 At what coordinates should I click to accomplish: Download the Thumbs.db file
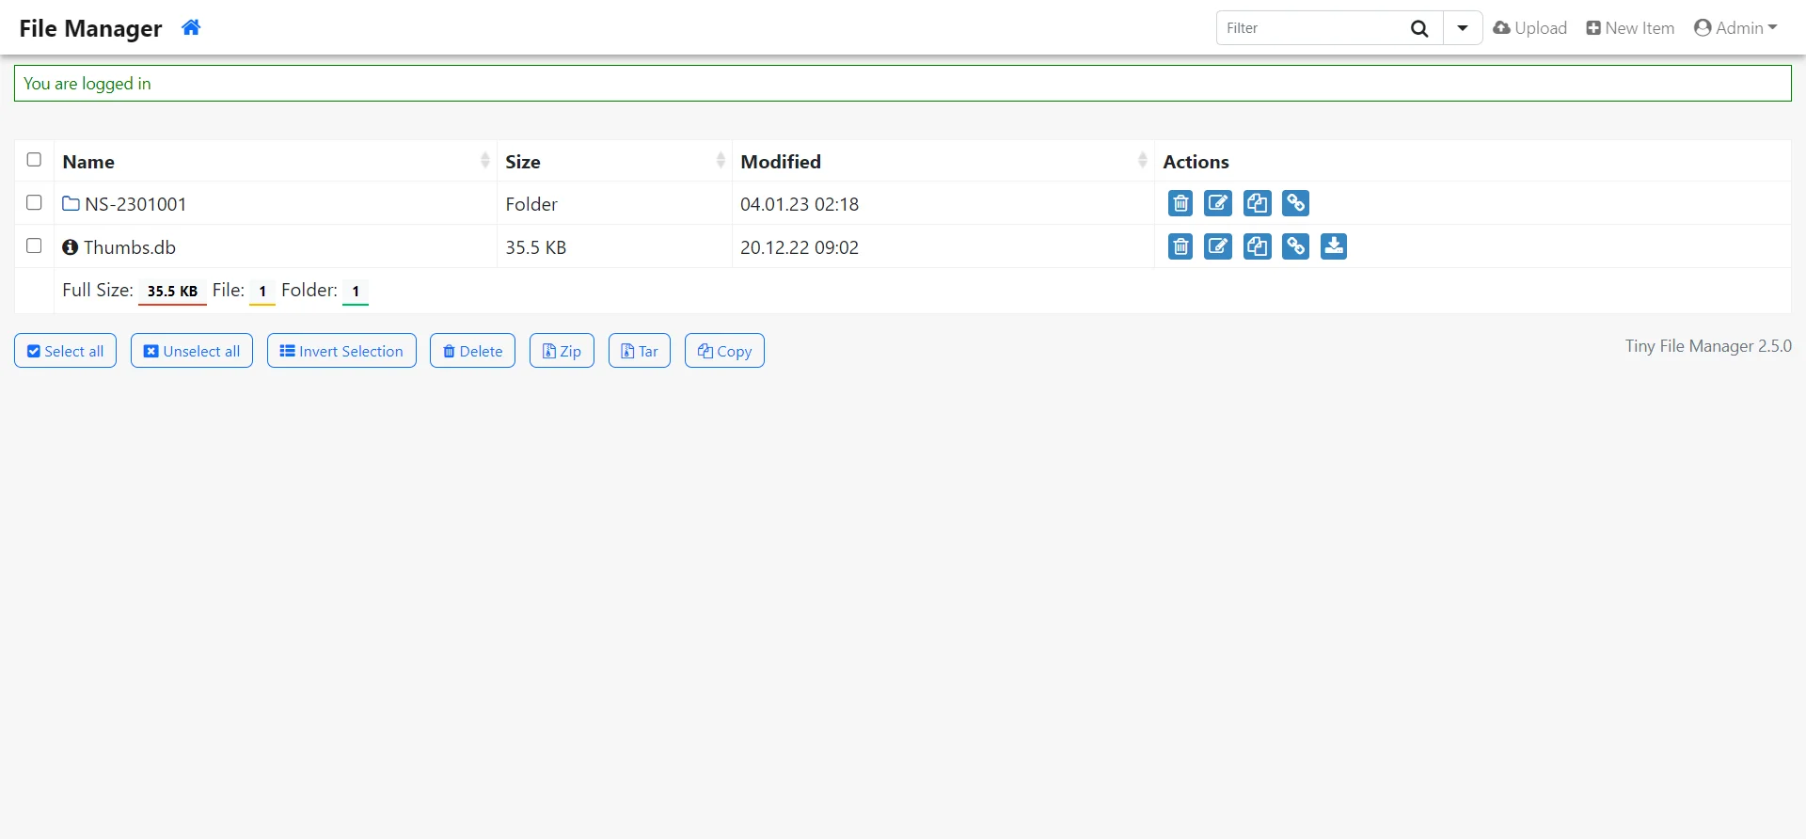point(1334,246)
